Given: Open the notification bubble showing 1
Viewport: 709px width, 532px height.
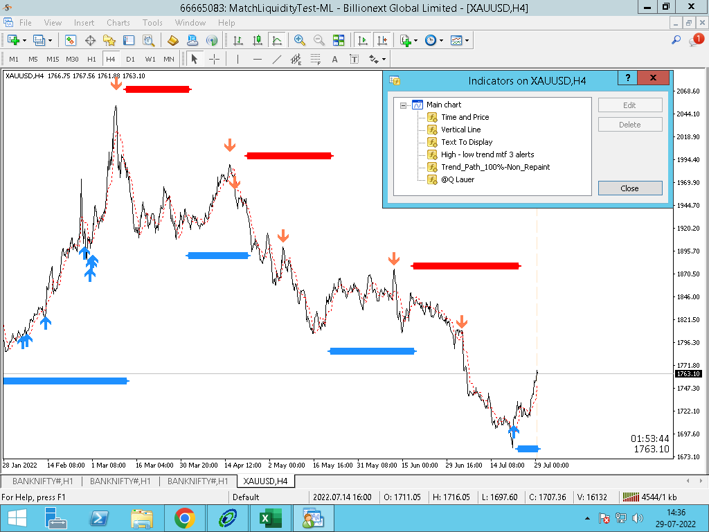Looking at the screenshot, I should coord(697,39).
